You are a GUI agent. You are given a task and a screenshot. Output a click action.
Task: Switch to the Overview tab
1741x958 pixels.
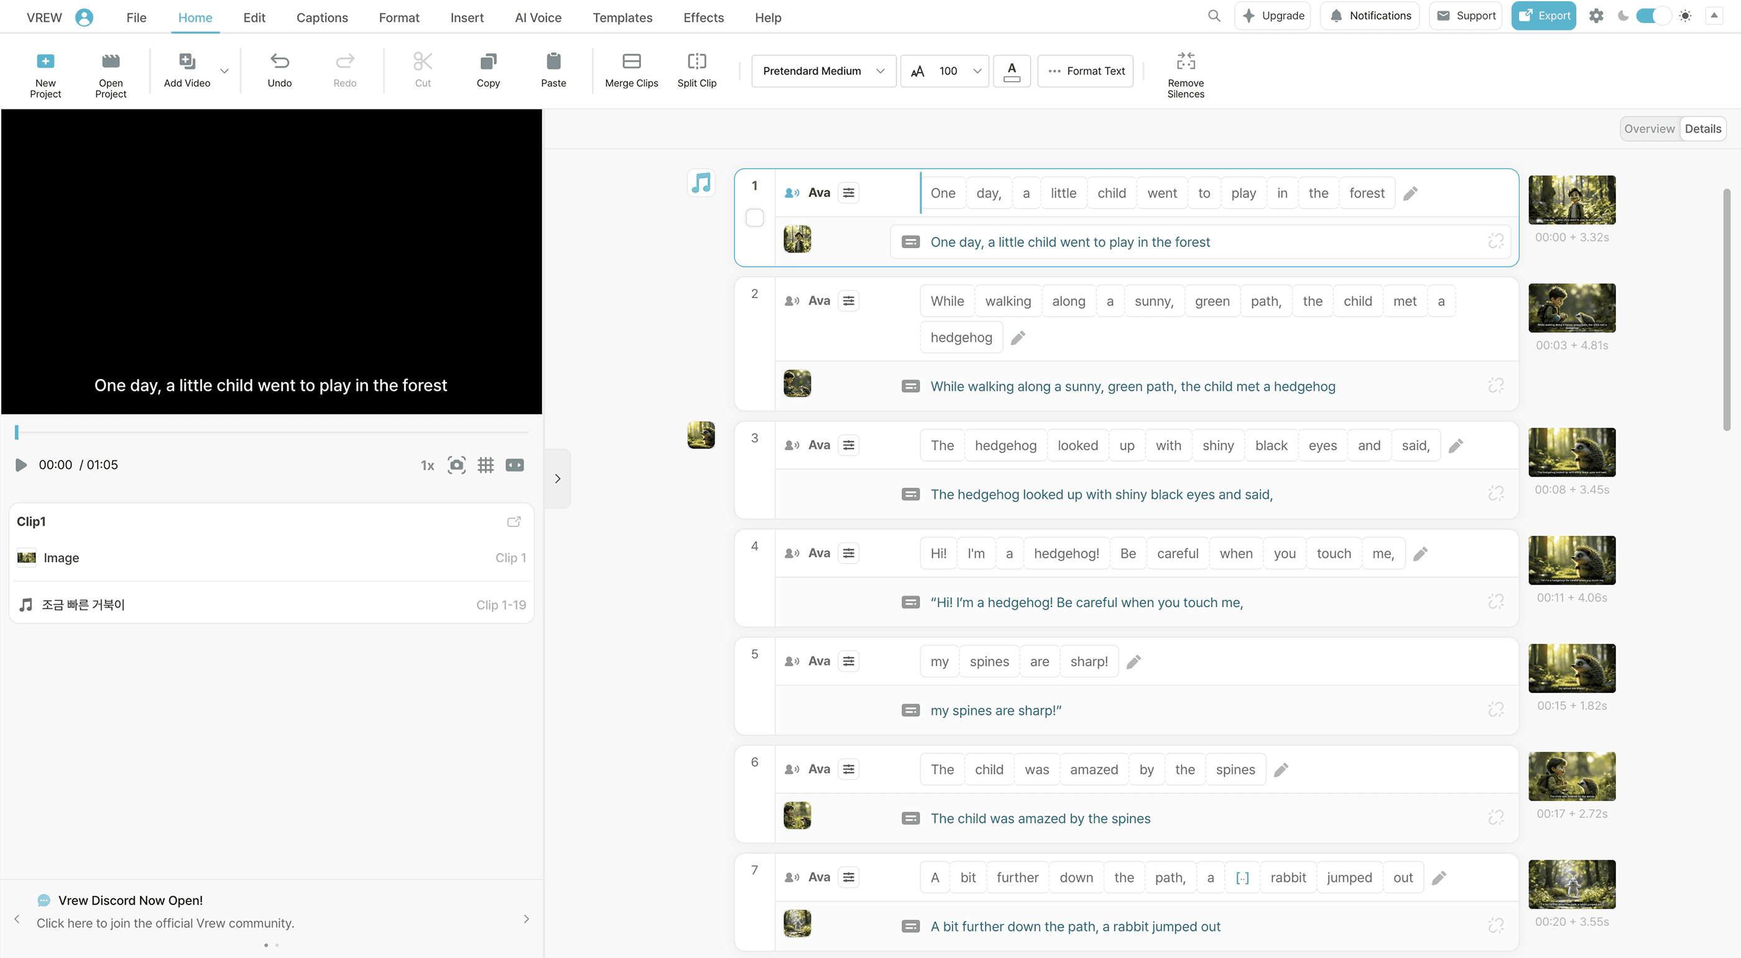[1648, 129]
